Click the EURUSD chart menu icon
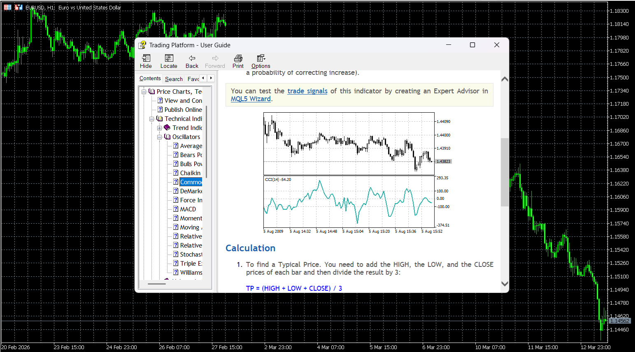This screenshot has height=352, width=635. pos(7,7)
